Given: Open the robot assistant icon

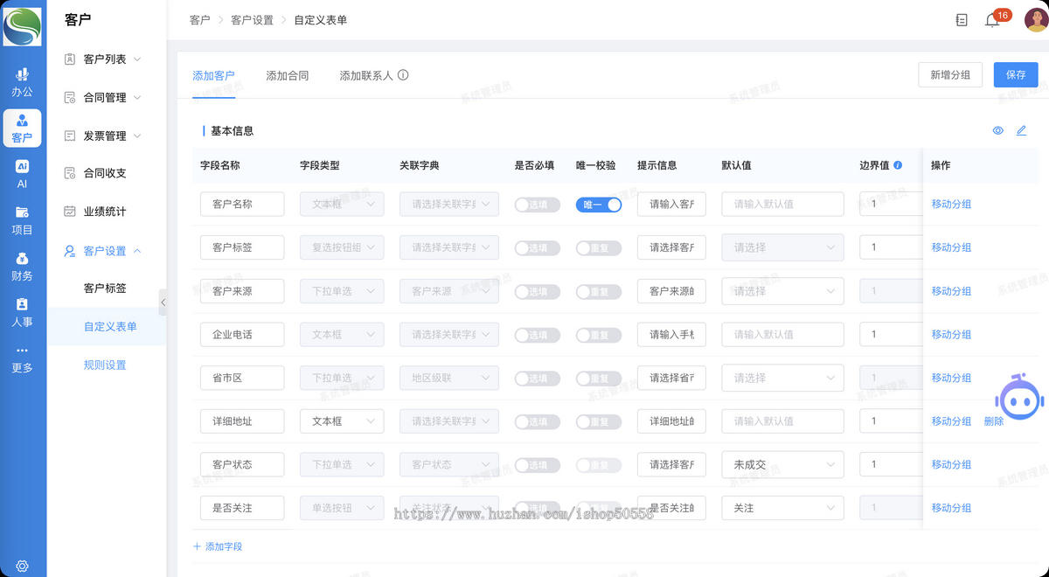Looking at the screenshot, I should [x=1018, y=397].
